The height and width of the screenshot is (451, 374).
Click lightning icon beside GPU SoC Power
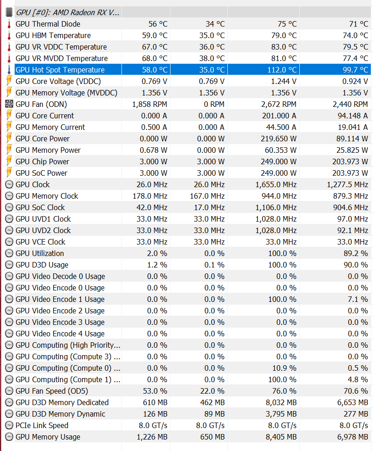tap(9, 173)
